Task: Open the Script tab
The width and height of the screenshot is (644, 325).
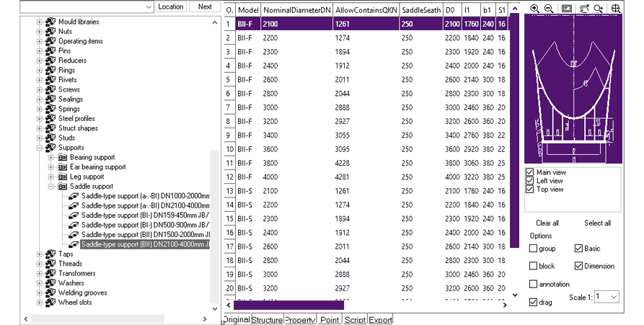Action: pyautogui.click(x=355, y=320)
